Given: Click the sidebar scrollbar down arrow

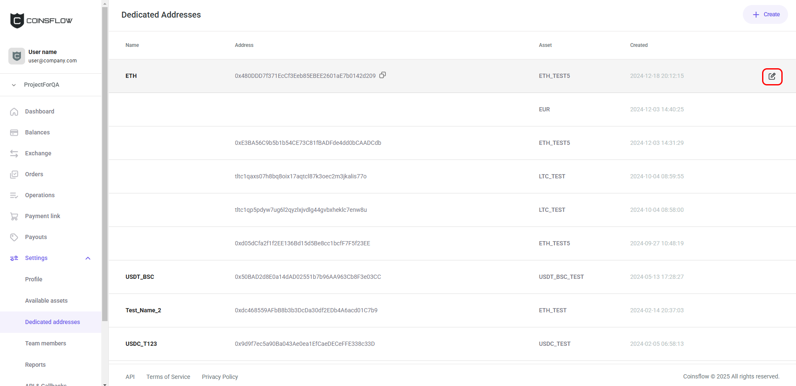Looking at the screenshot, I should pyautogui.click(x=105, y=383).
